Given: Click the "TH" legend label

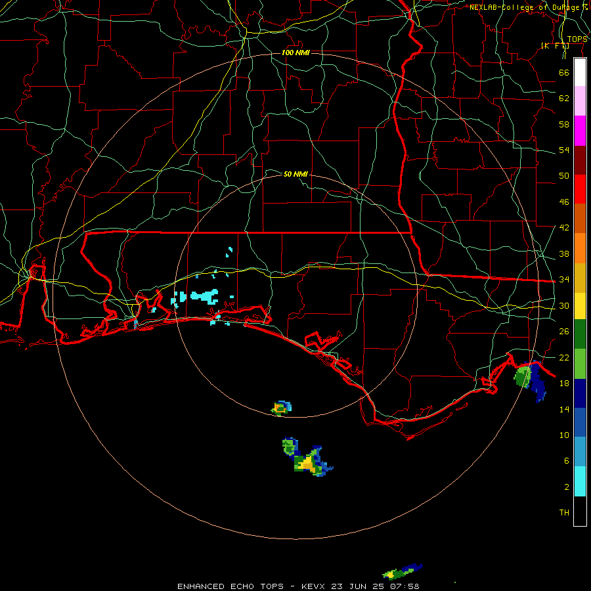Looking at the screenshot, I should click(x=564, y=513).
